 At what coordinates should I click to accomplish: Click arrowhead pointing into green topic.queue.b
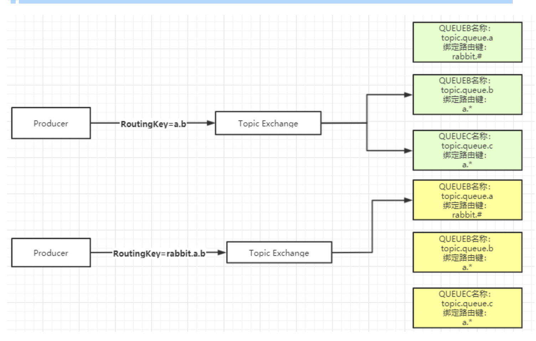coord(408,95)
